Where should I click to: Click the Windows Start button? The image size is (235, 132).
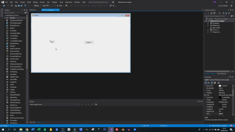tap(3, 129)
